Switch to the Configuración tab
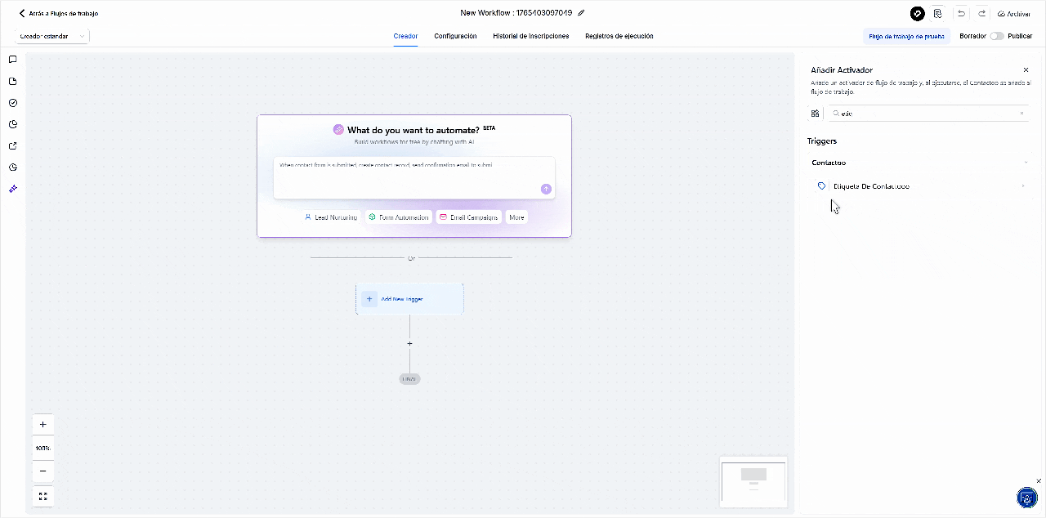 (455, 36)
